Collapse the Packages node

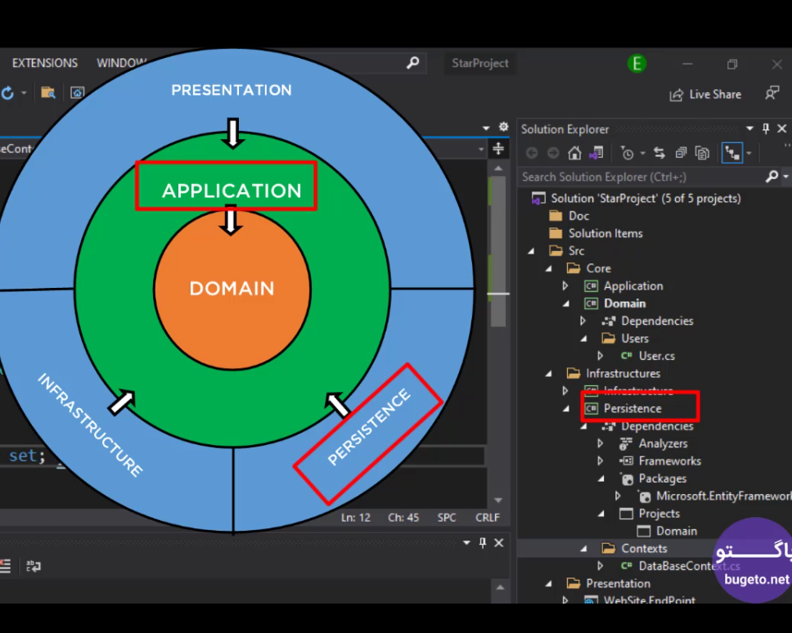[601, 478]
